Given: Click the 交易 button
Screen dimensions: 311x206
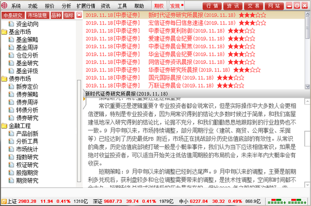Looking at the screenshot, I should pyautogui.click(x=253, y=6).
